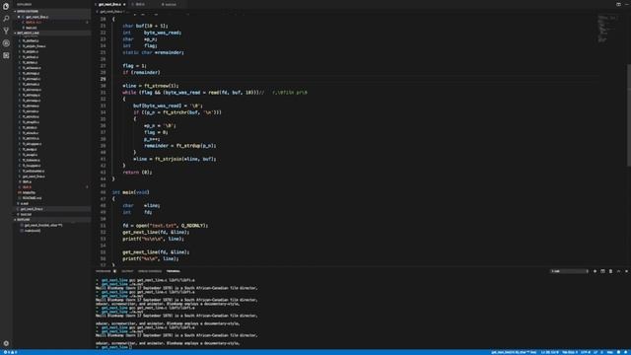Collapse the Outline section

(x=52, y=220)
